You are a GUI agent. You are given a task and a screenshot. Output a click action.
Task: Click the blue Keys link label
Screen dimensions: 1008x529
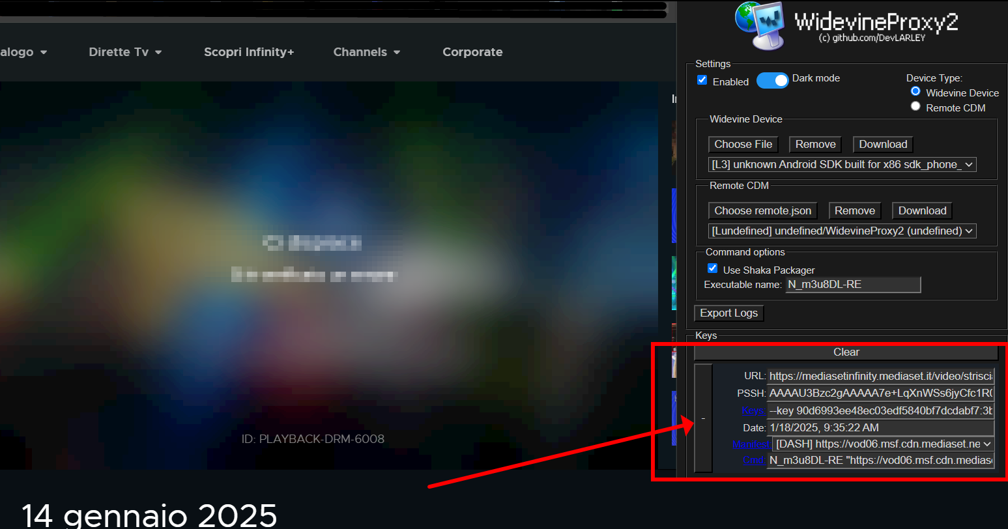tap(753, 410)
